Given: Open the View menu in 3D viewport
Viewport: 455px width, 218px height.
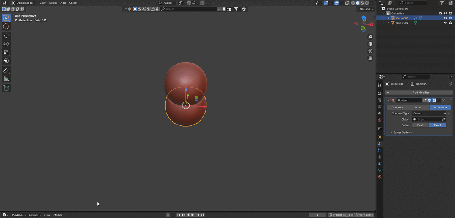Looking at the screenshot, I should [x=42, y=3].
